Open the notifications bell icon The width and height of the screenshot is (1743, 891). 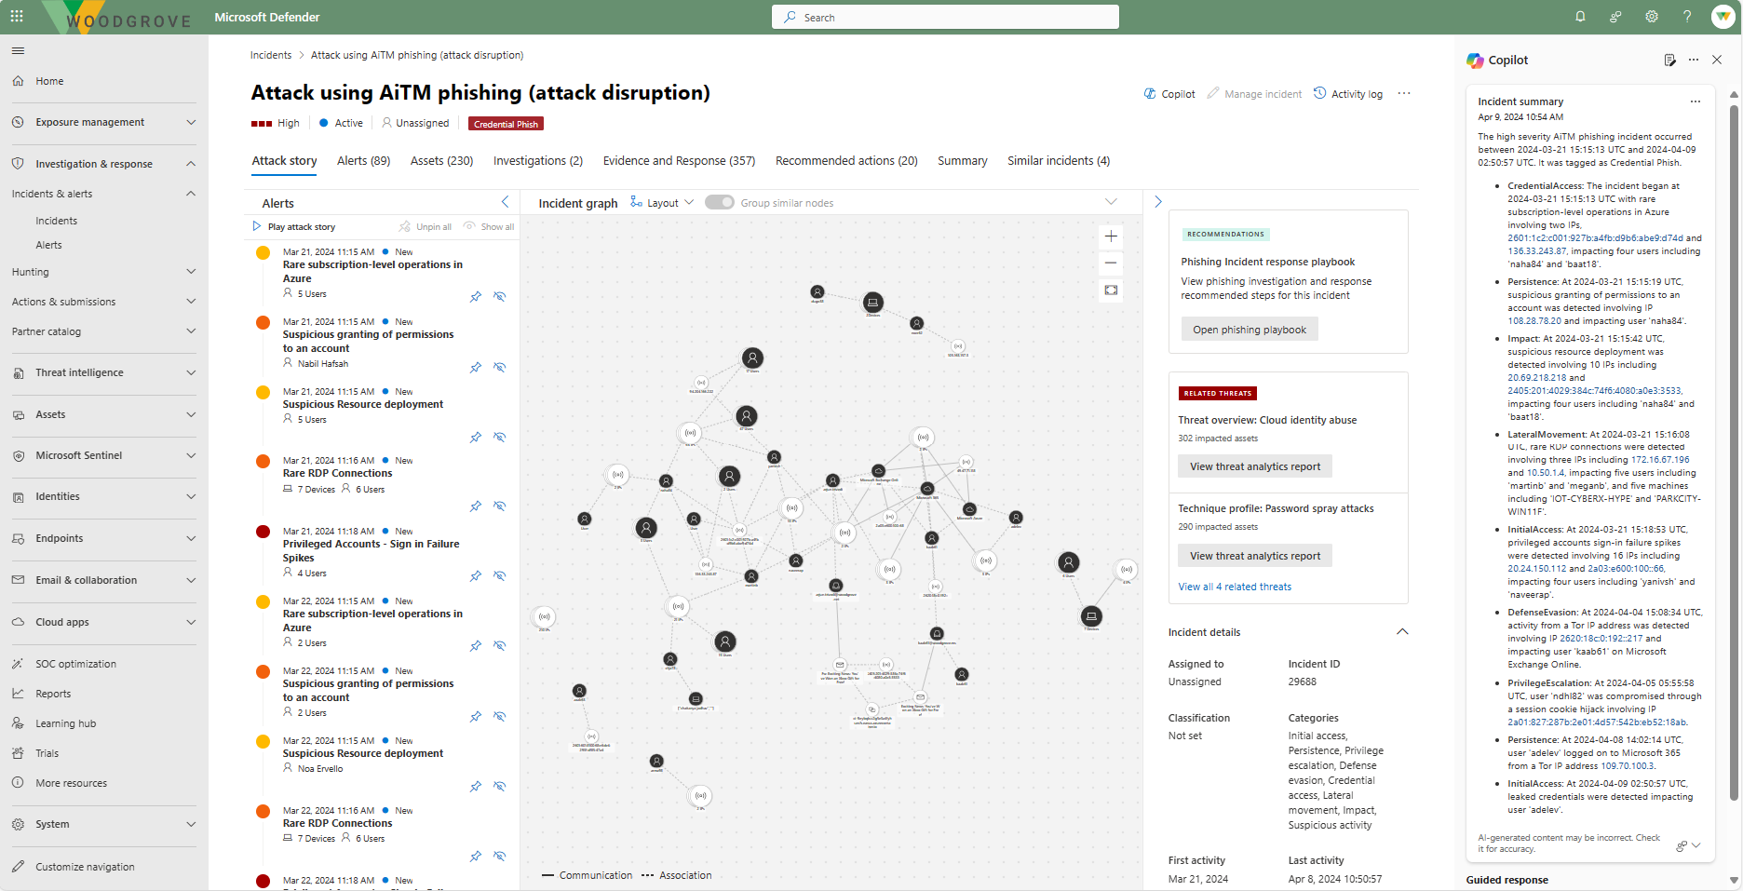coord(1580,17)
